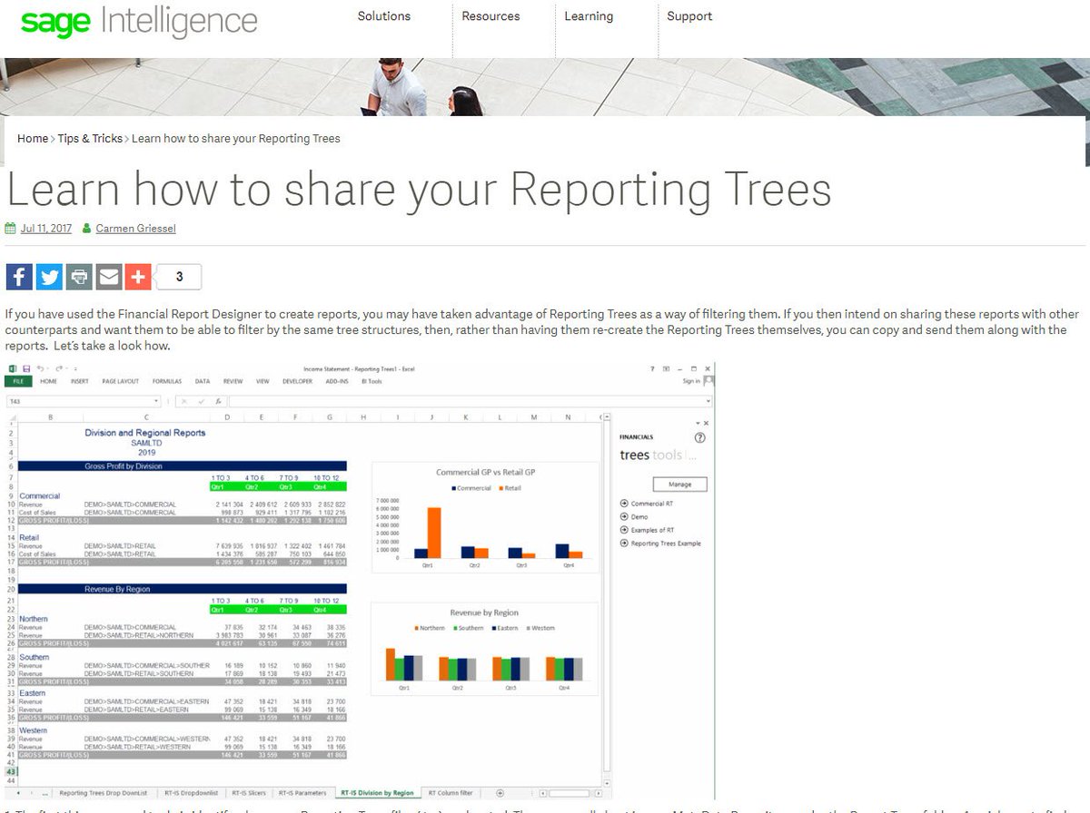Click the Commercial GP vs Retail GP chart

pos(485,518)
